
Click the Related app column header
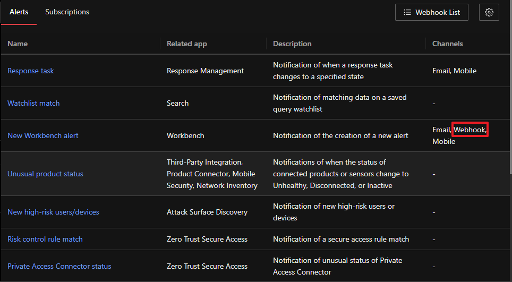pyautogui.click(x=186, y=44)
